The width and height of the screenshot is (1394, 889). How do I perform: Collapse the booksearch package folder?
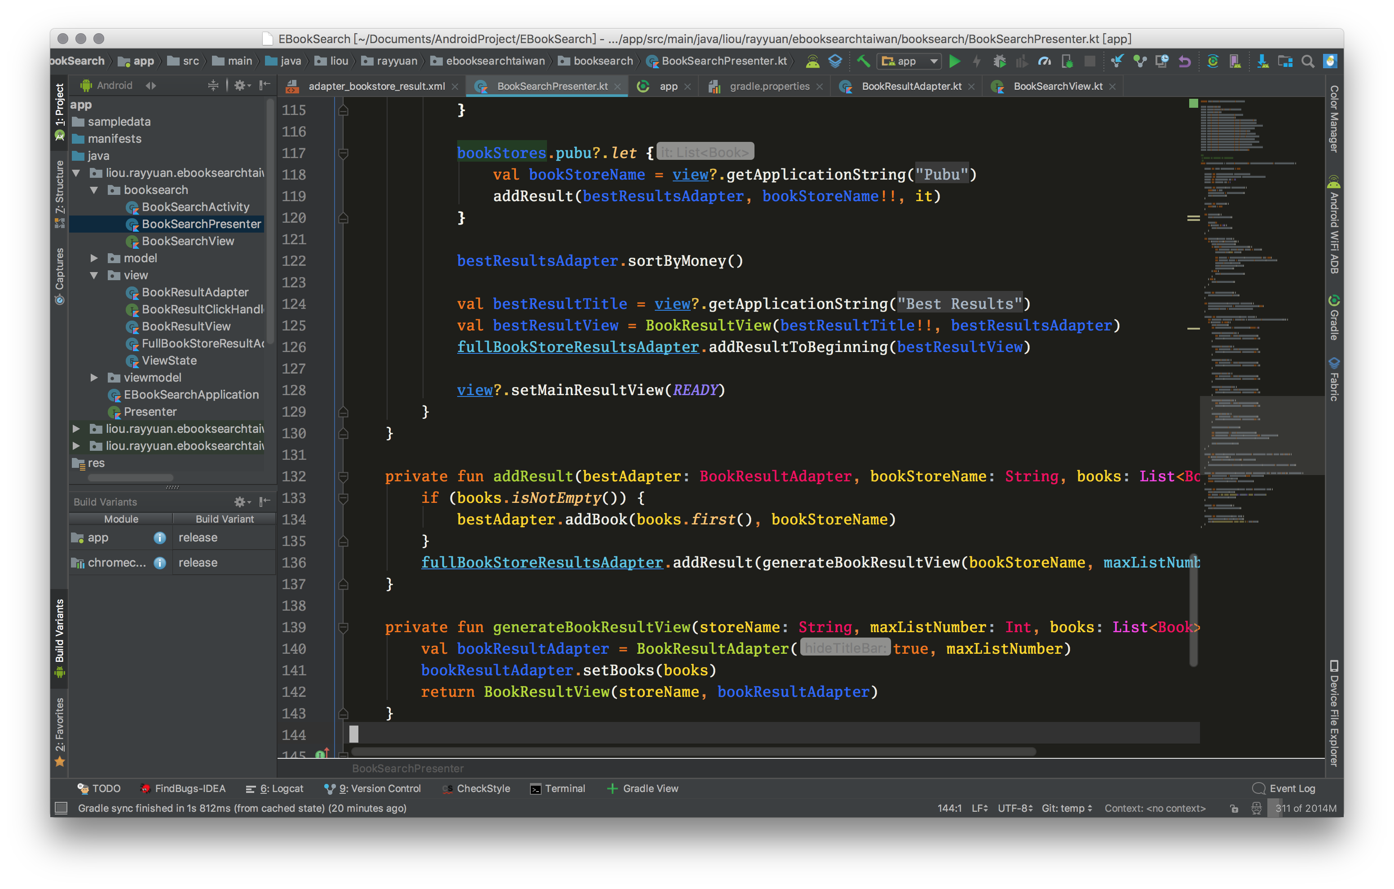(94, 190)
